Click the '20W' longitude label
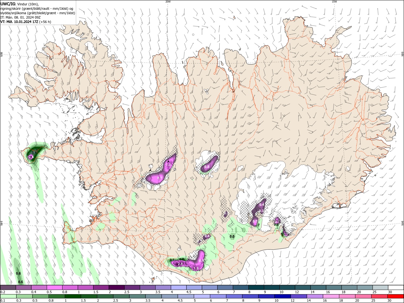404x303 pixels. [x=168, y=2]
